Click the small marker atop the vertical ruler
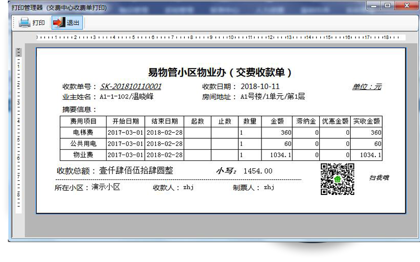 [18, 52]
